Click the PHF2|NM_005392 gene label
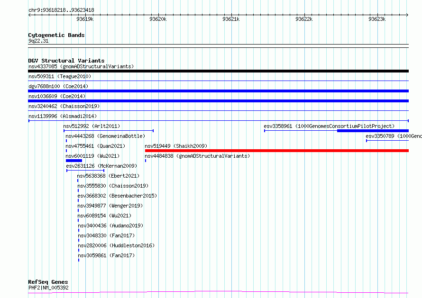The height and width of the screenshot is (298, 422). pyautogui.click(x=48, y=288)
